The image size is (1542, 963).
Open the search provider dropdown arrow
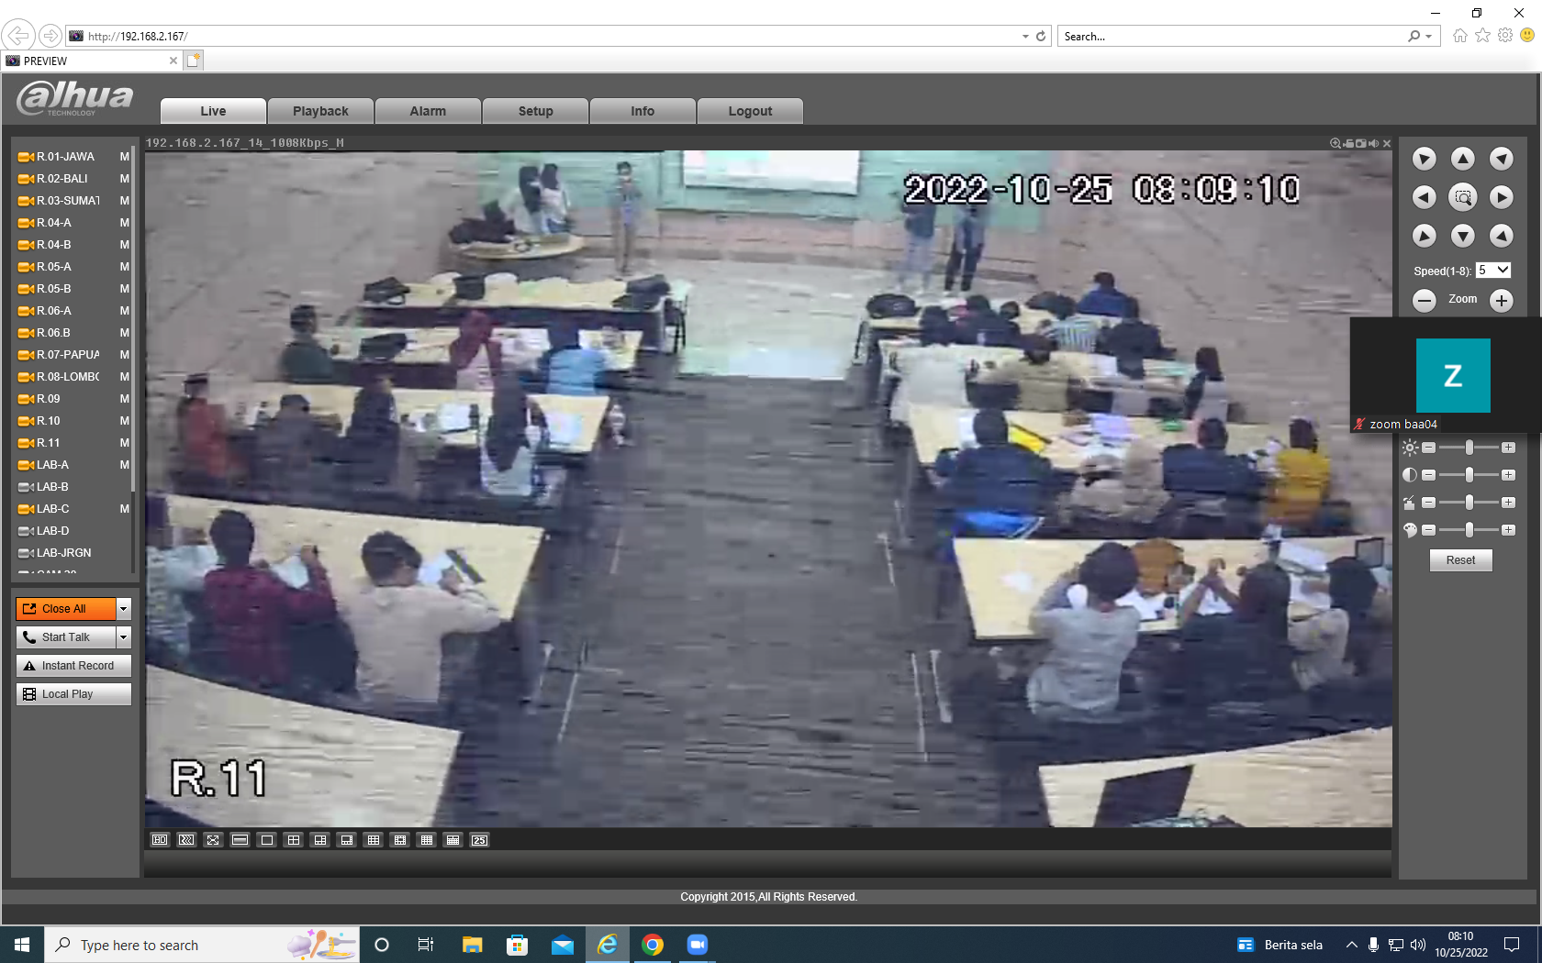click(x=1429, y=37)
